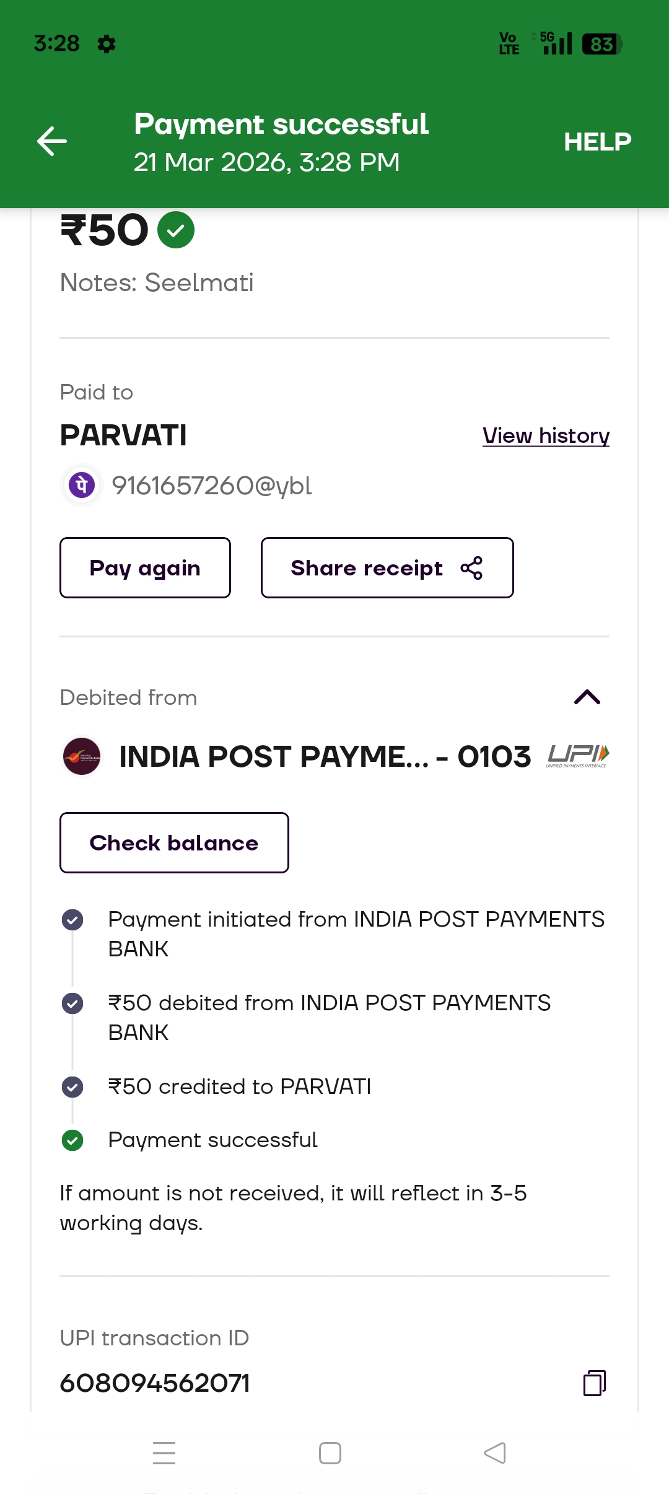Open View history link
Viewport: 669px width, 1494px height.
pyautogui.click(x=546, y=436)
